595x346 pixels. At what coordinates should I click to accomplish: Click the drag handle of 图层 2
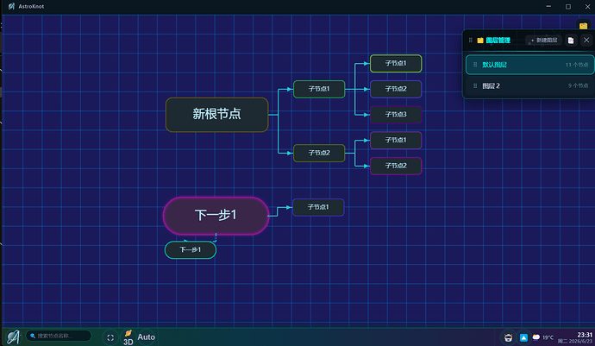pos(475,85)
